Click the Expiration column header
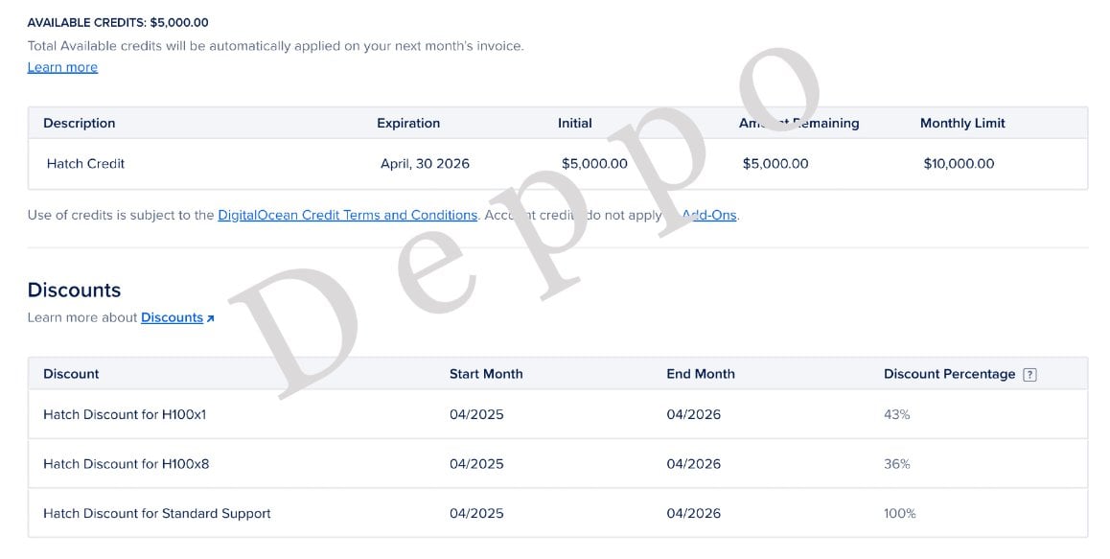Screen dimensions: 1110x559 click(408, 124)
